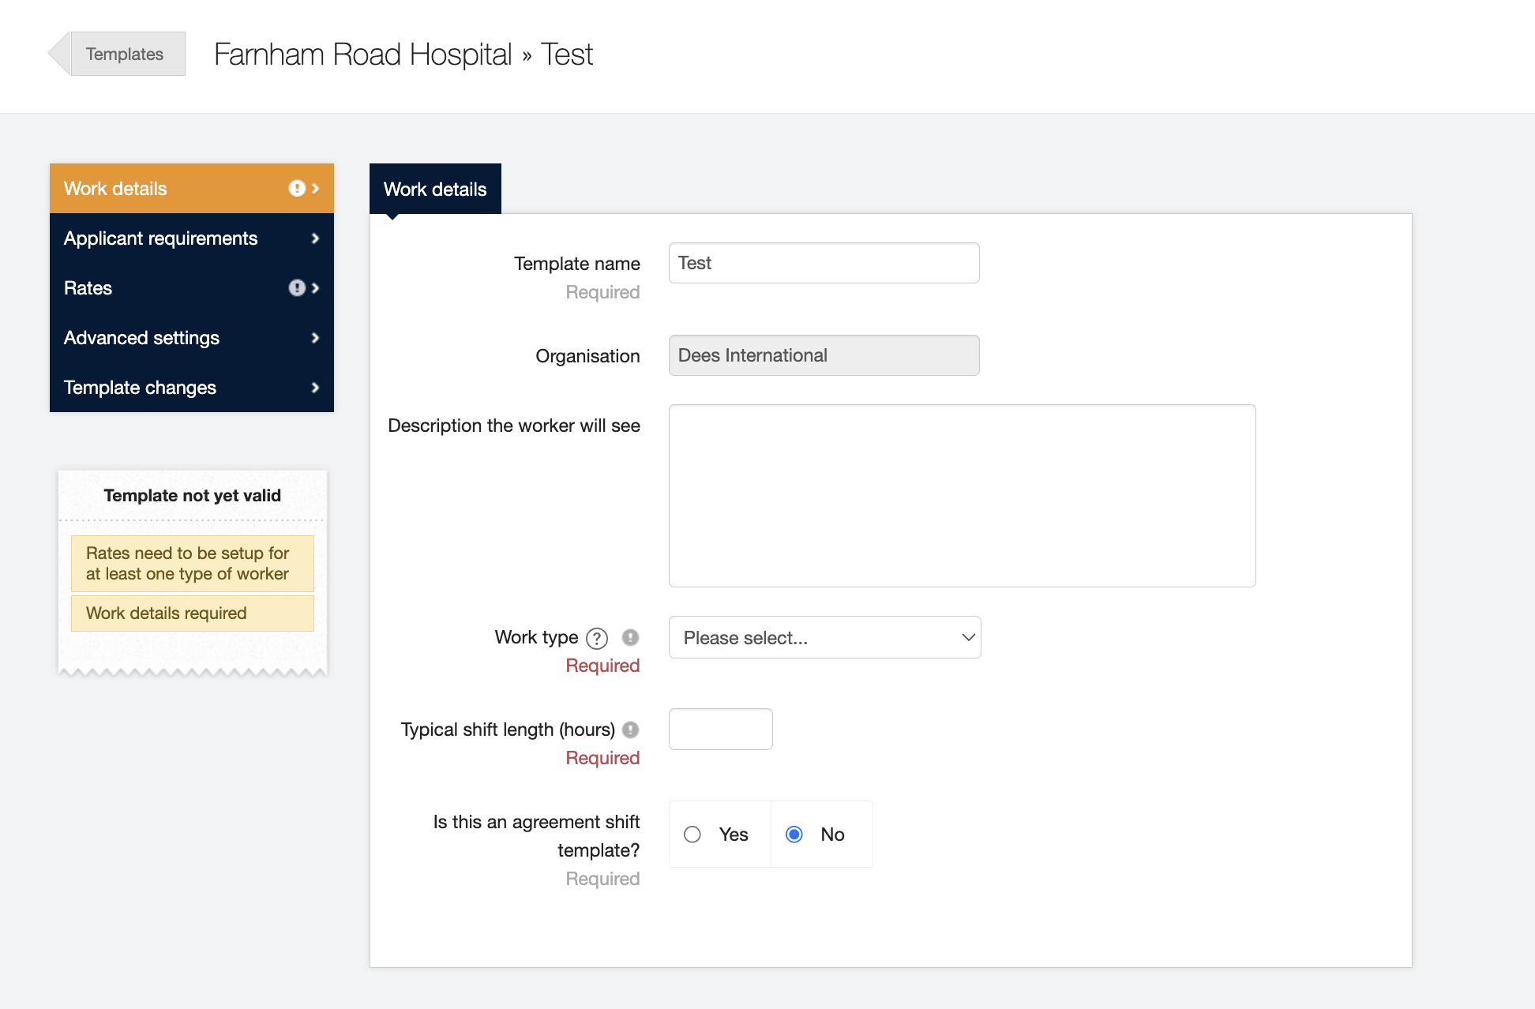
Task: Click the Work details required warning
Action: [x=192, y=613]
